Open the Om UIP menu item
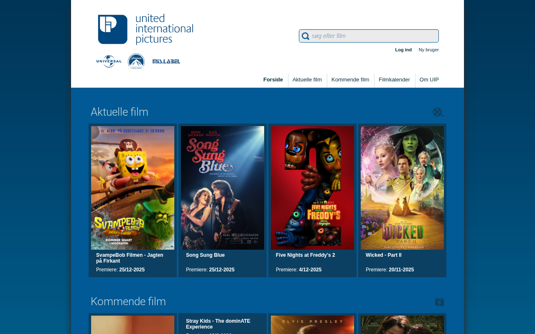 [x=429, y=80]
